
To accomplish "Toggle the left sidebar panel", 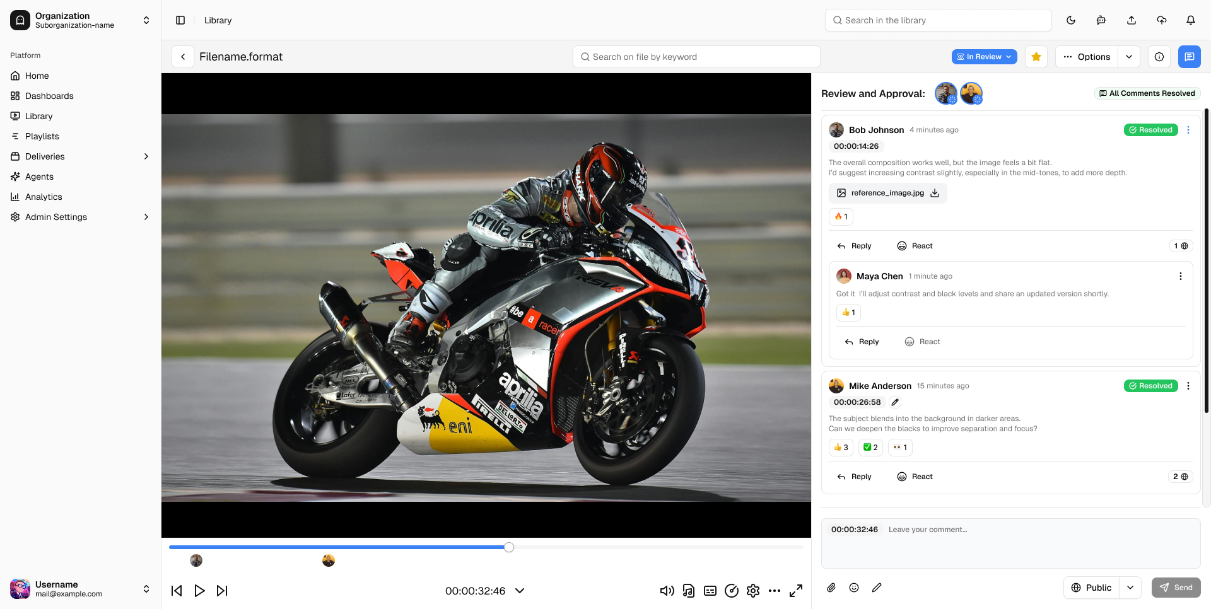I will click(180, 20).
